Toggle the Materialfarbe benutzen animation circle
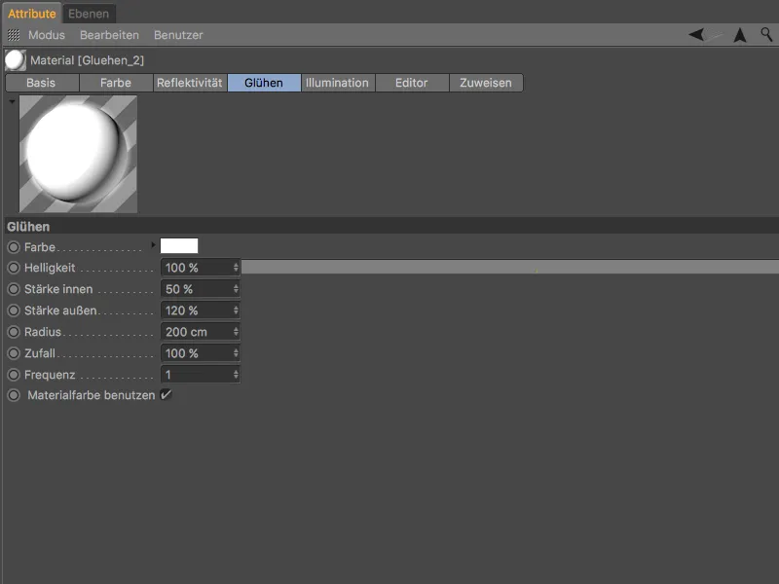Viewport: 779px width, 584px height. pos(14,395)
